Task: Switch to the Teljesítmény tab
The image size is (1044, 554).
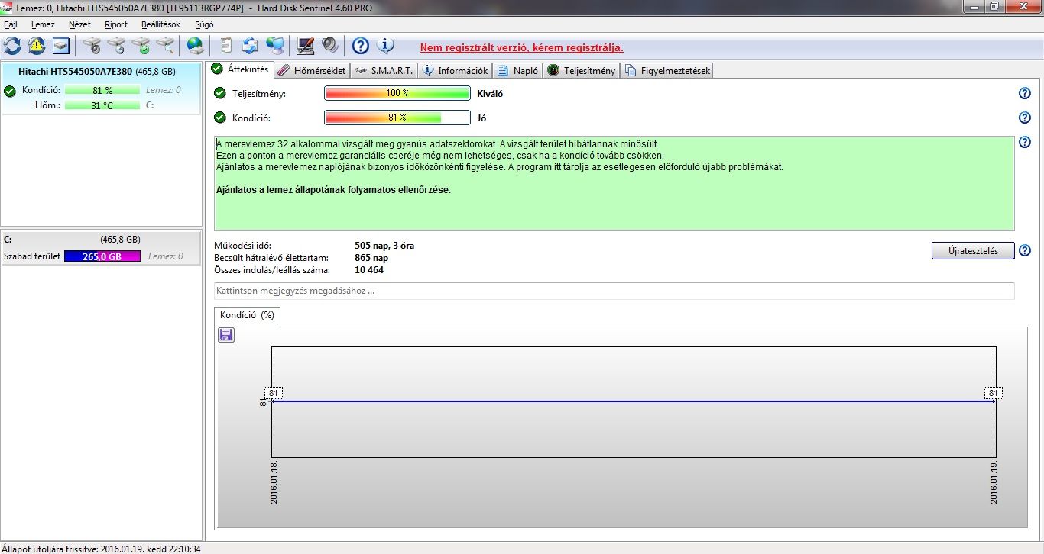Action: pos(581,71)
